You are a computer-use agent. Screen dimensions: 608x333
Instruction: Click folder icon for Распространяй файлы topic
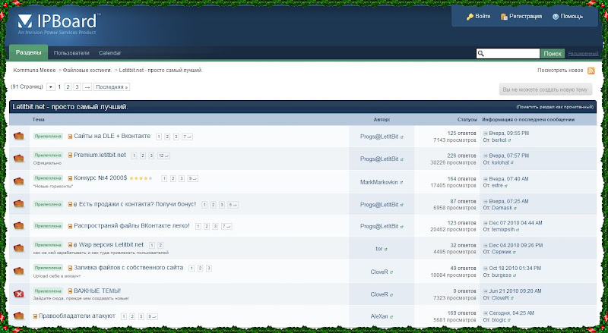(18, 226)
